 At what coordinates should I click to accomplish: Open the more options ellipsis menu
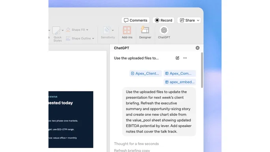185,58
